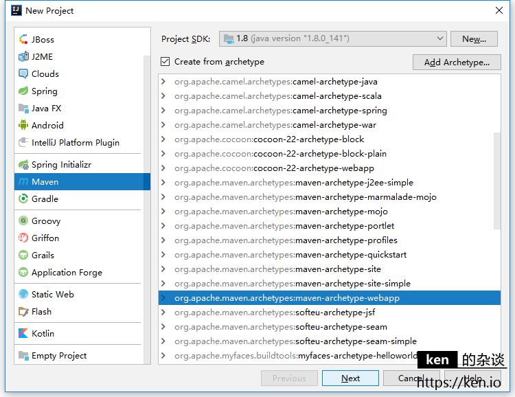Pick the Java FX folder icon
Viewport: 515px width, 397px height.
[23, 108]
